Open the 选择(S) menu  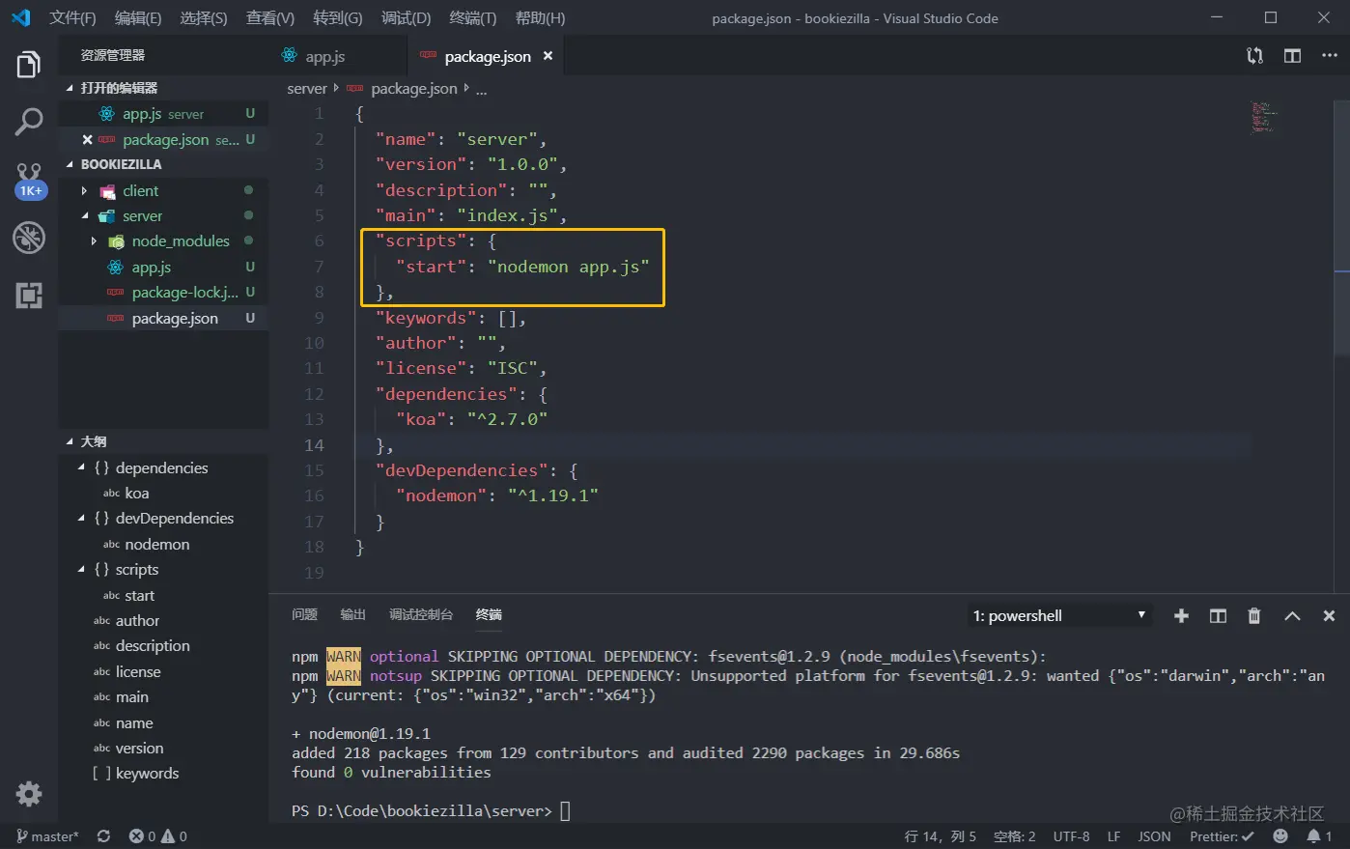[x=203, y=18]
